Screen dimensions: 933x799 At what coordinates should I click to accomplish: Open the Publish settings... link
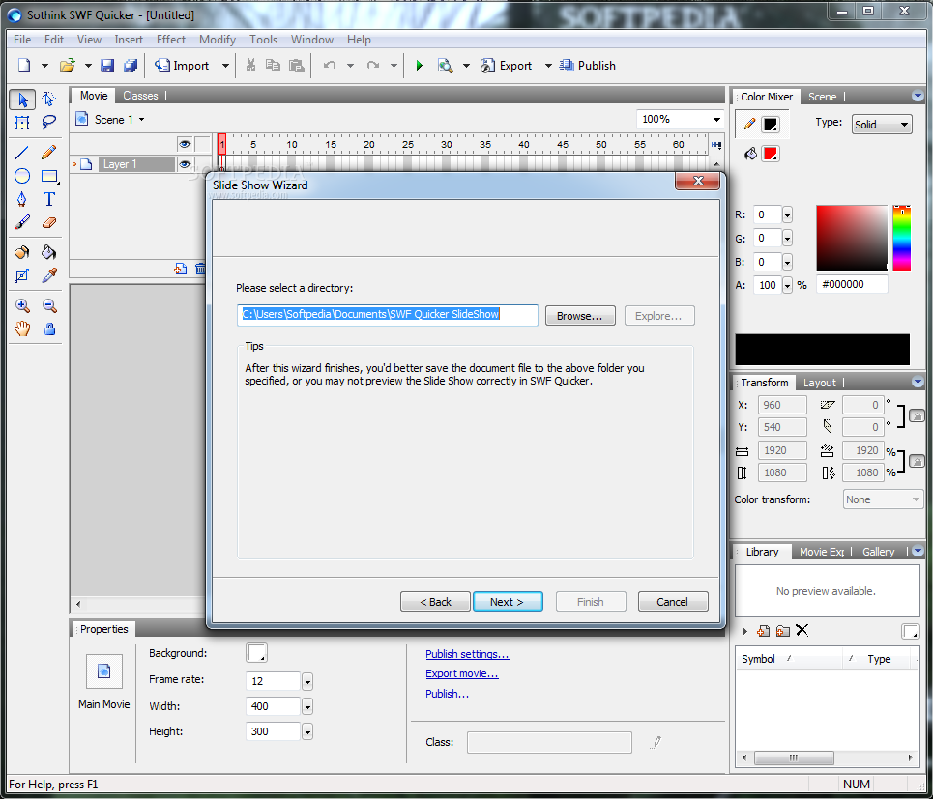(x=467, y=654)
